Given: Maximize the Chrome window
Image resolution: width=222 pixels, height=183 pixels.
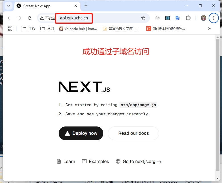Looking at the screenshot, I should [200, 6].
